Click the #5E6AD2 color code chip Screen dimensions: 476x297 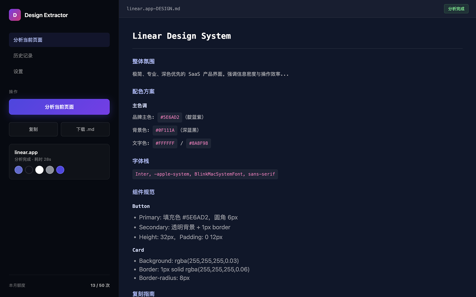[x=170, y=117]
